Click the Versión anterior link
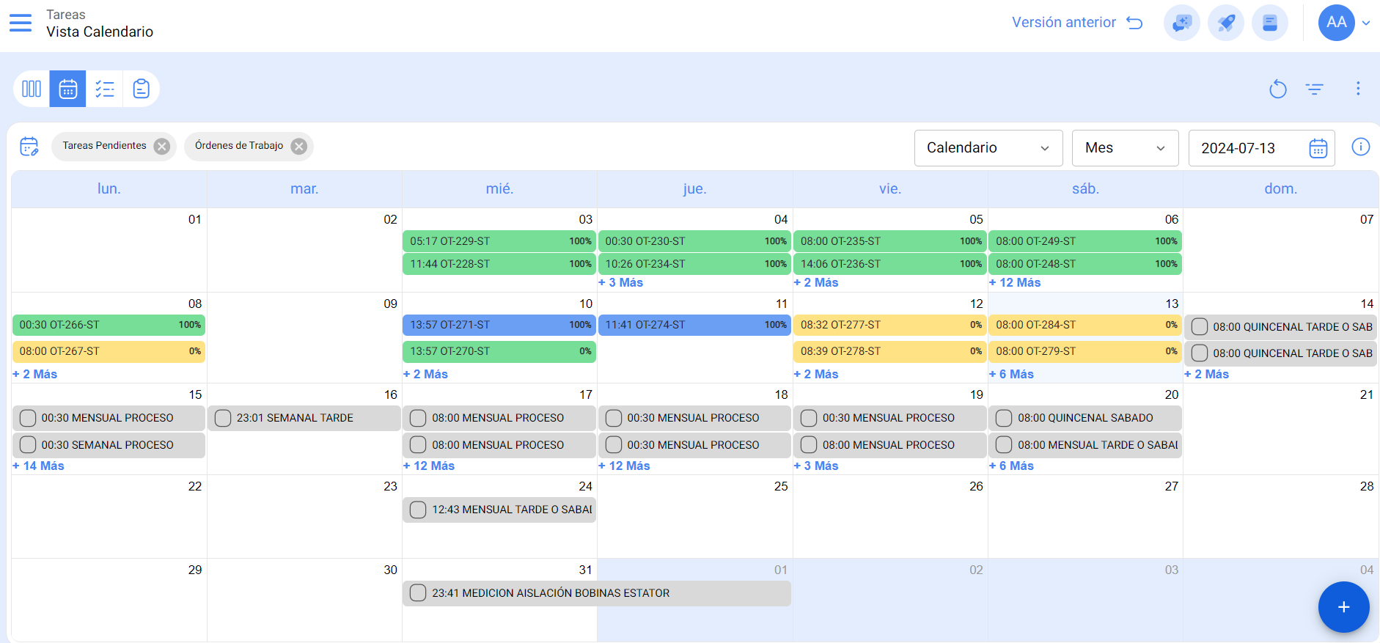This screenshot has width=1380, height=643. pyautogui.click(x=1076, y=23)
